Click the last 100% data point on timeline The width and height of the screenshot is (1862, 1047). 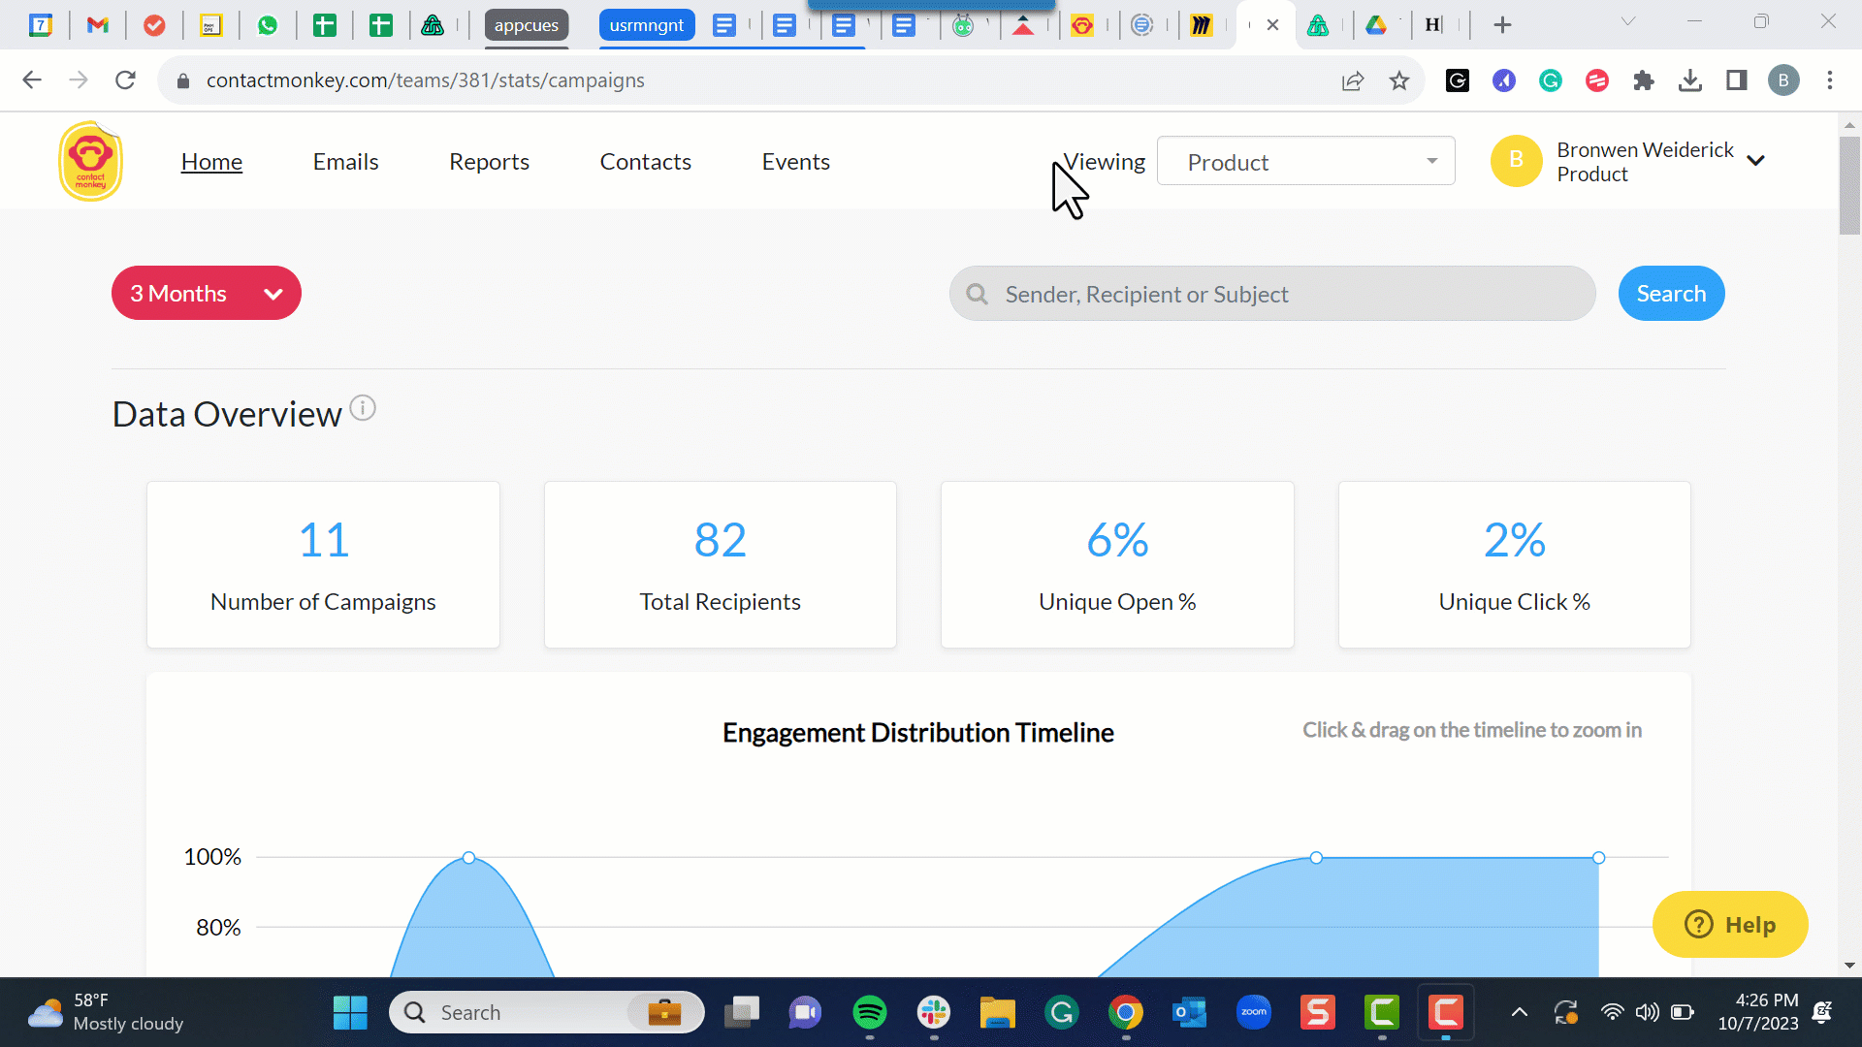(x=1598, y=858)
